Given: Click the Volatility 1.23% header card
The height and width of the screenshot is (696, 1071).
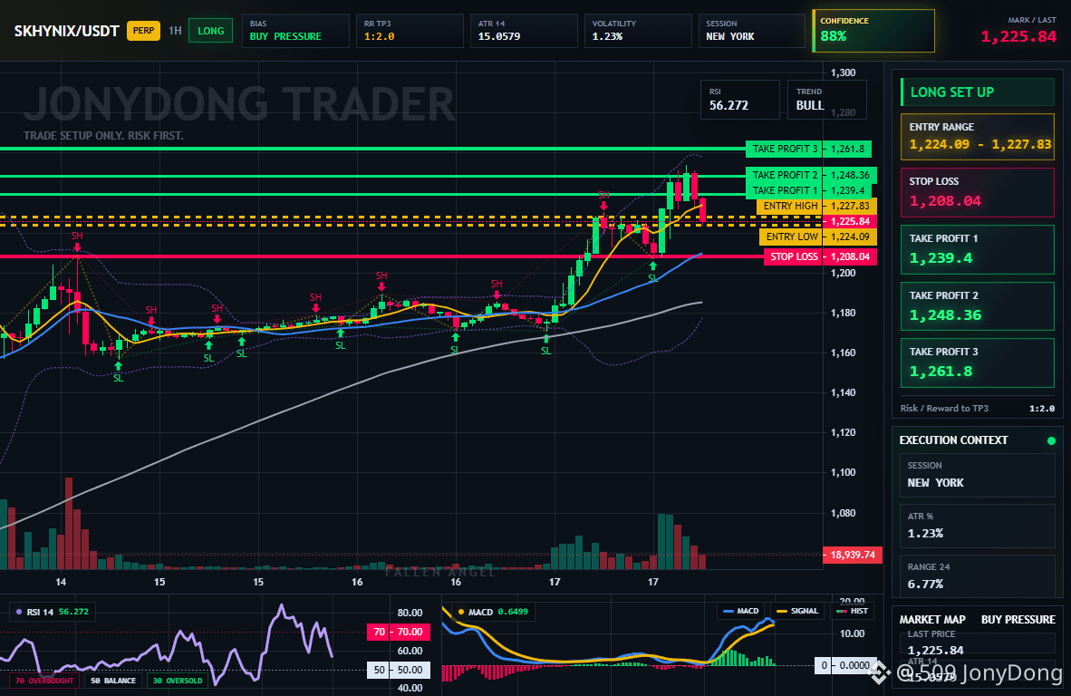Looking at the screenshot, I should pos(638,31).
